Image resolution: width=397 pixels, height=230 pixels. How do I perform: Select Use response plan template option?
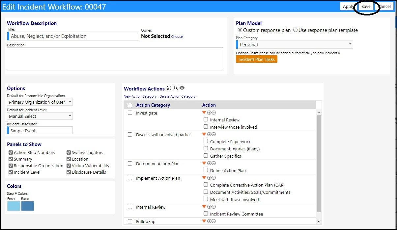pos(295,30)
